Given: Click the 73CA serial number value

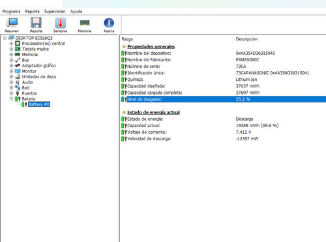Looking at the screenshot, I should coord(241,67).
